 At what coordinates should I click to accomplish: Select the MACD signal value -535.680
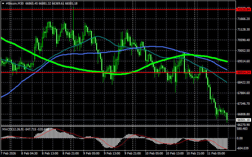tap(43, 129)
